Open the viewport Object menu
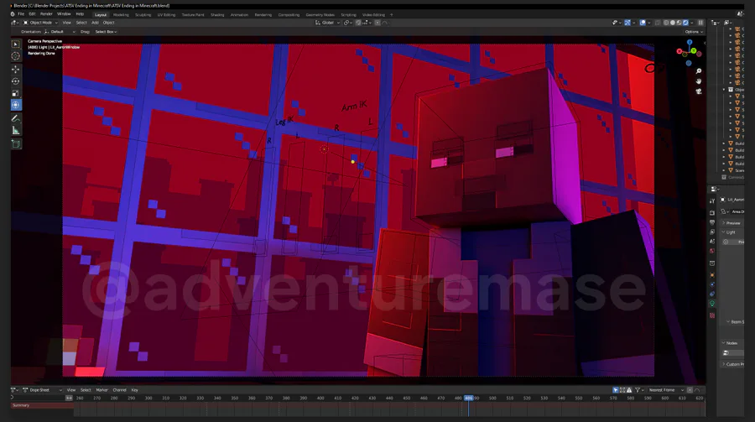755x422 pixels. click(x=109, y=23)
